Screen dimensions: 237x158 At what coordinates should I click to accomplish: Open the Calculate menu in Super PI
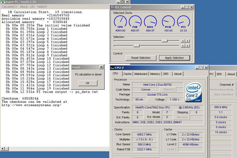[x=9, y=6]
